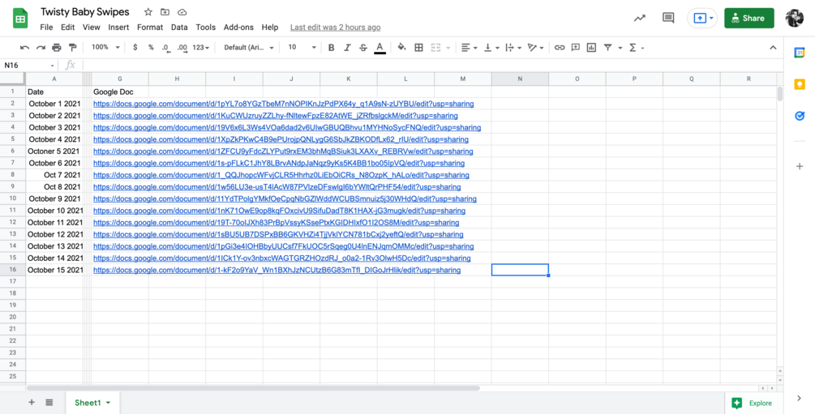Format as percent
The image size is (815, 414).
(151, 47)
